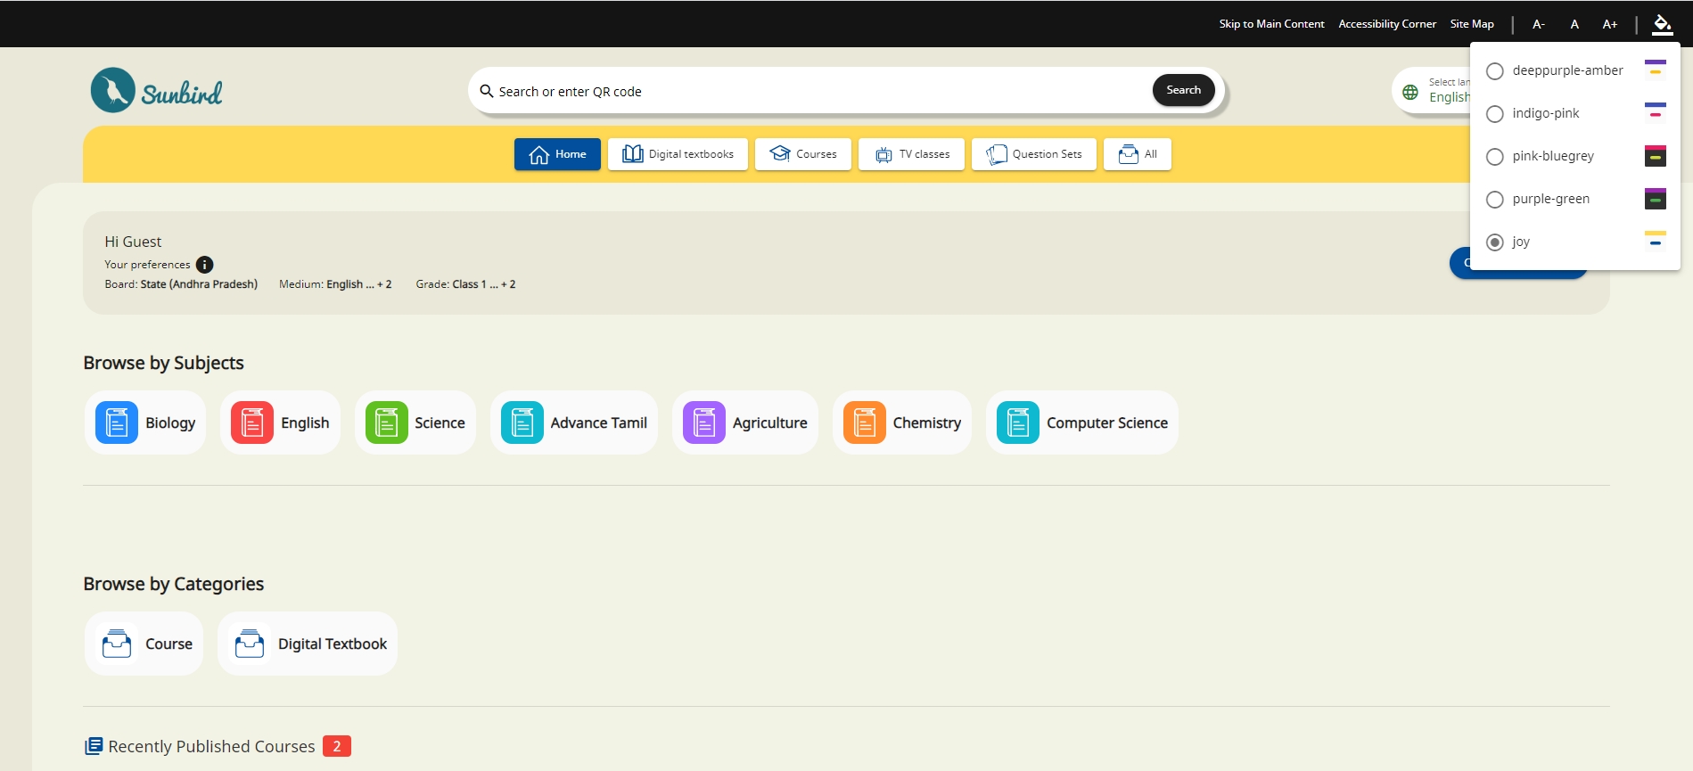The image size is (1693, 771).
Task: Click the Sunbird logo
Action: coord(157,91)
